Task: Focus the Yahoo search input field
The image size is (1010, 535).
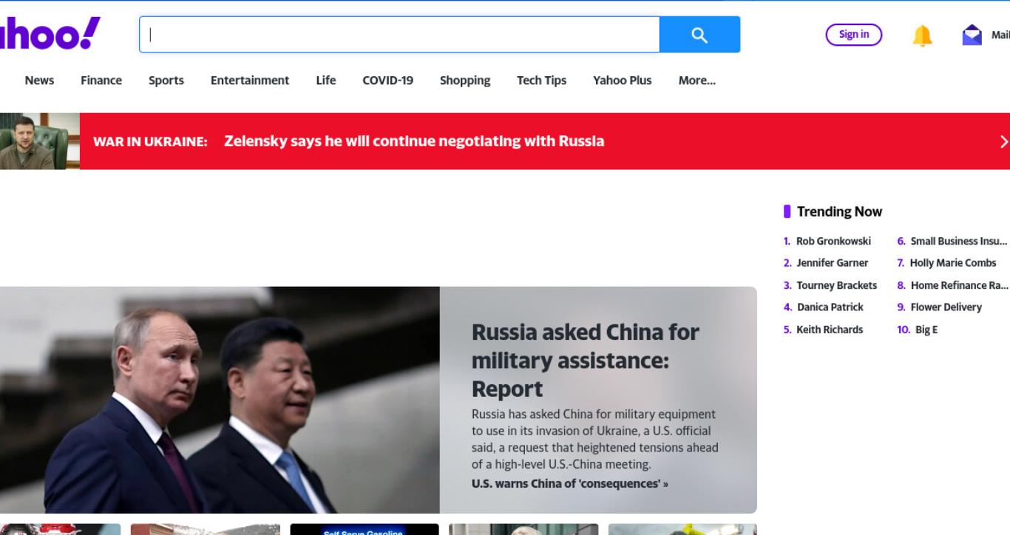Action: tap(399, 35)
